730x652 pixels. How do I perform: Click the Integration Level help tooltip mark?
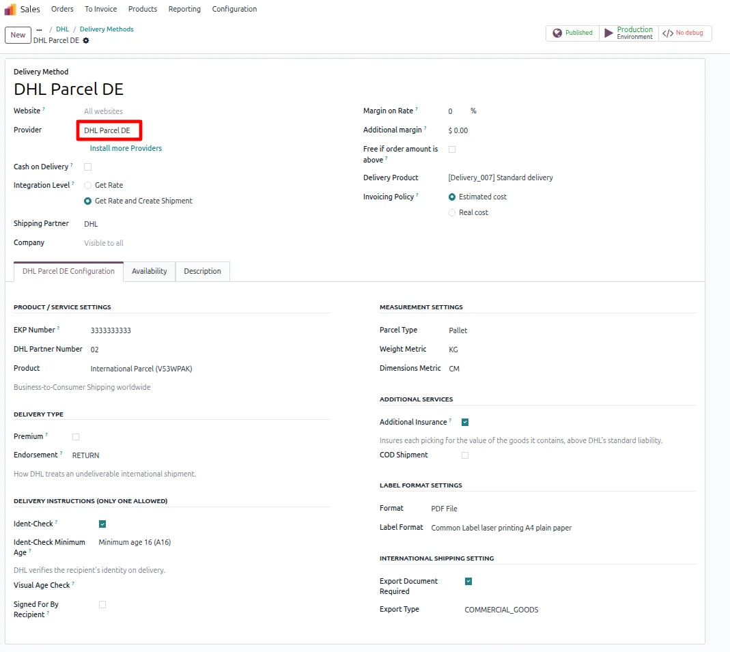tap(73, 184)
